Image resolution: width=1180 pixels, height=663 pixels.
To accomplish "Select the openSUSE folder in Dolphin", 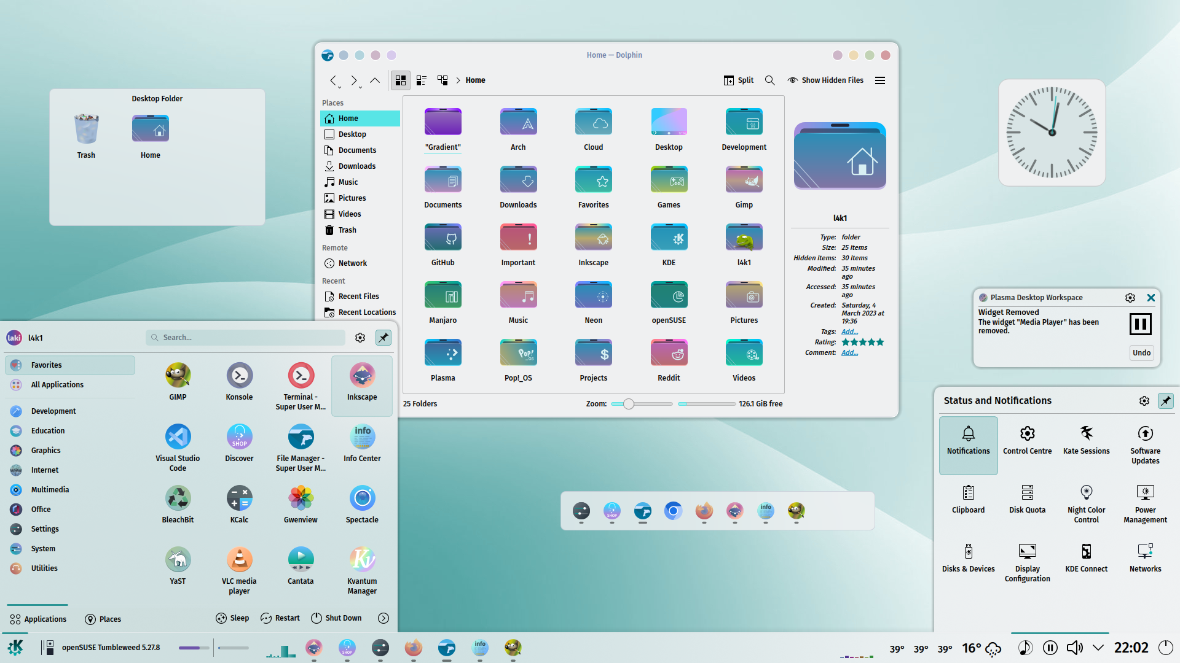I will click(x=669, y=302).
